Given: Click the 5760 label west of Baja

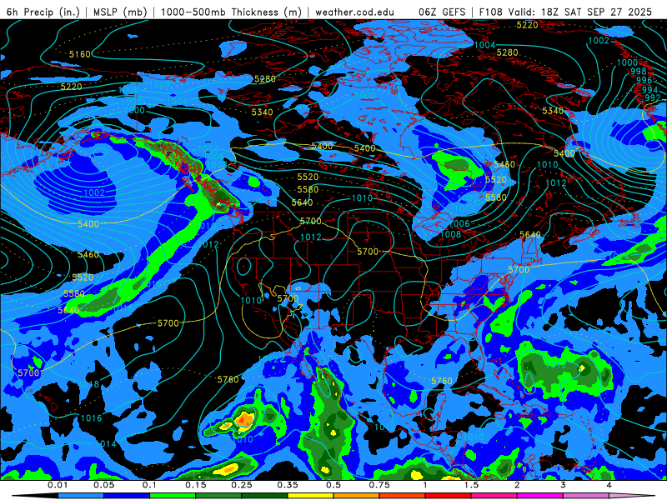Looking at the screenshot, I should coord(228,379).
